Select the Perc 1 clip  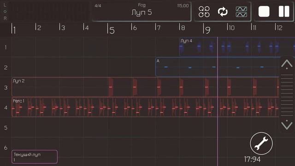tap(145, 107)
